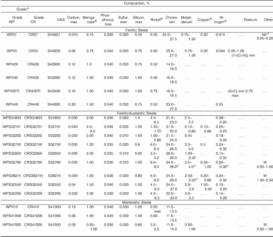Click the manganese value "4.0–6.0" for WPS32101
This screenshot has width=273, height=237.
coord(91,129)
